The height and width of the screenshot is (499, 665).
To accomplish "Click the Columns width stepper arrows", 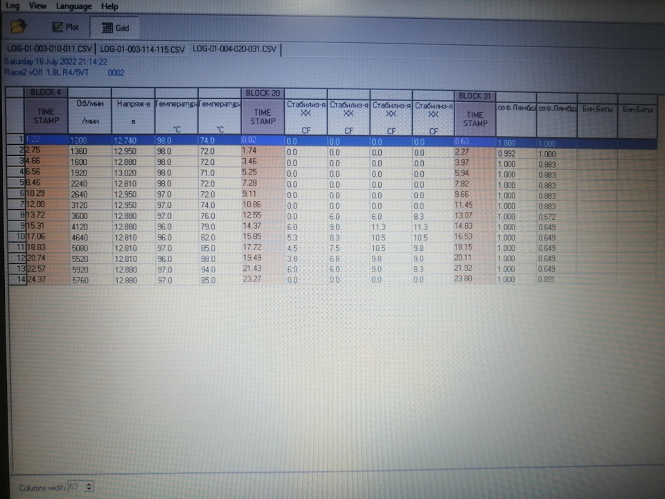I will [89, 487].
